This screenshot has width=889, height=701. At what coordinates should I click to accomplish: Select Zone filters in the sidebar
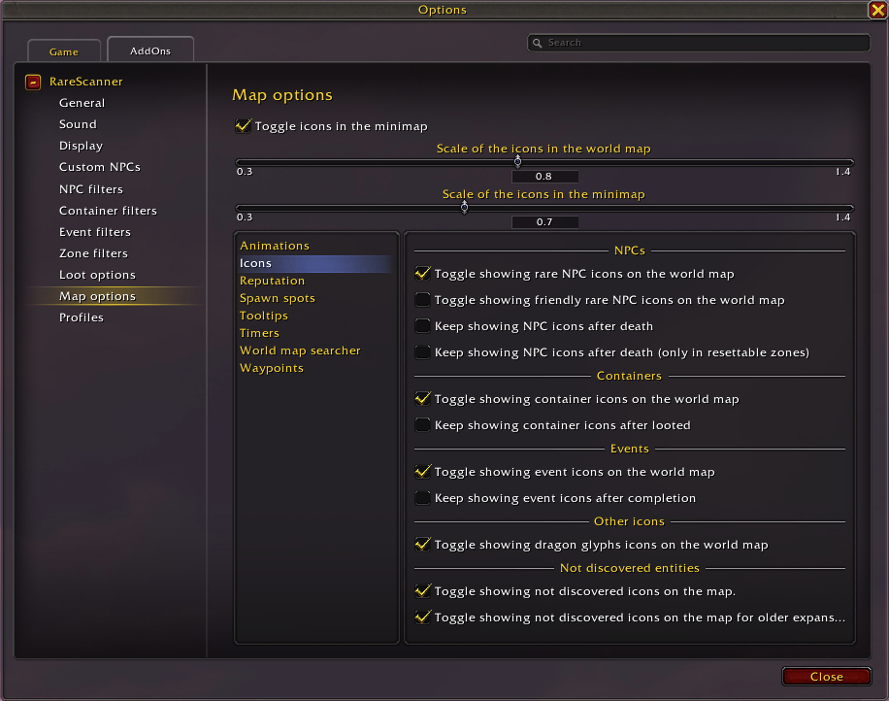coord(93,253)
